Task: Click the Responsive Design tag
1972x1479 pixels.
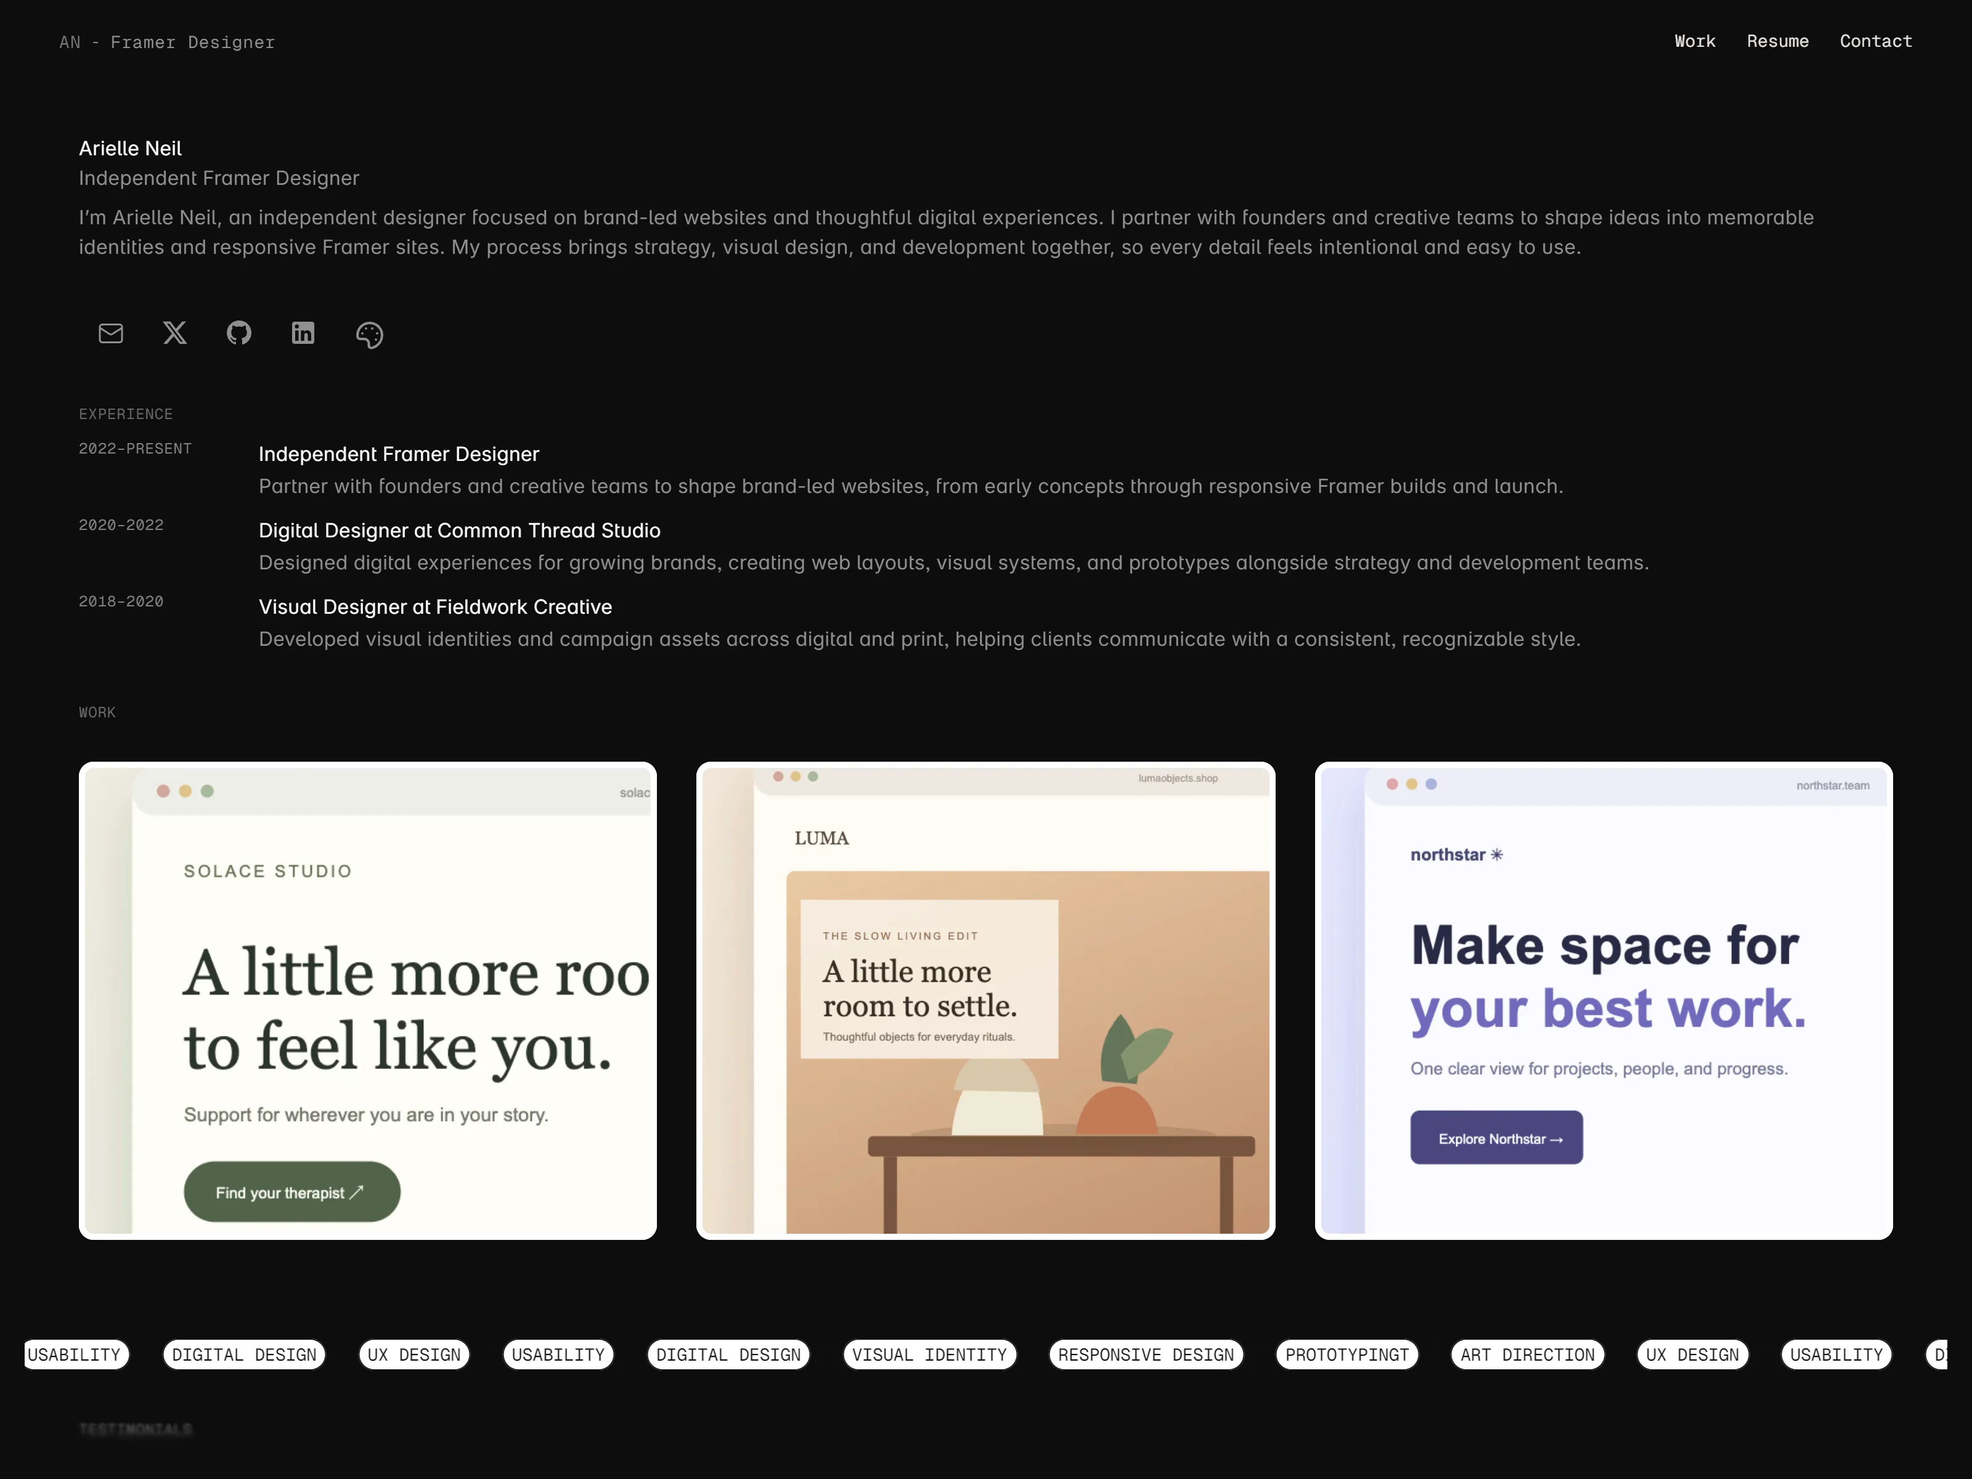Action: (x=1146, y=1354)
